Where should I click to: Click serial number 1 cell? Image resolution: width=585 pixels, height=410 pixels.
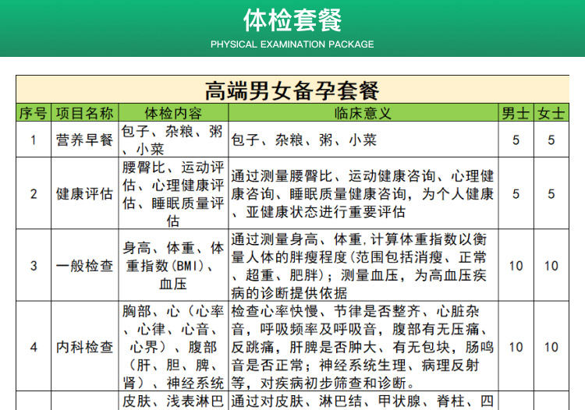(x=34, y=140)
